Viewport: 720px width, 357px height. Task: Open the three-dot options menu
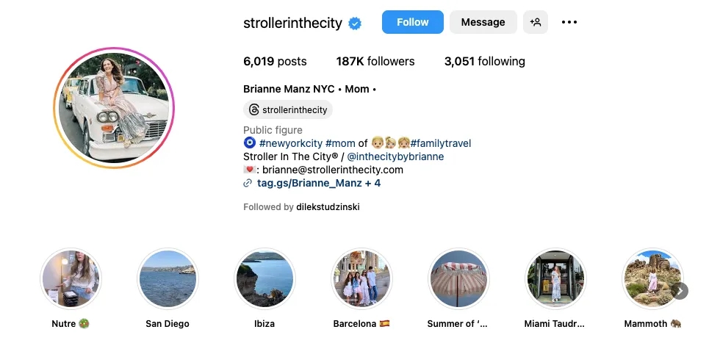point(569,22)
